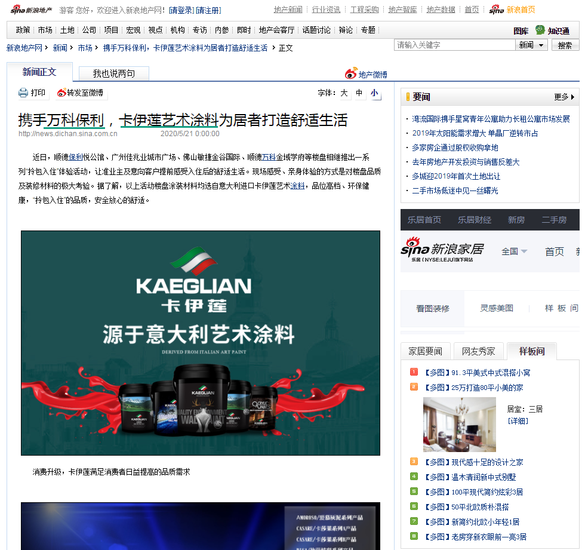Open the 工程采购 top link
Viewport: 585px width, 550px height.
[x=365, y=10]
